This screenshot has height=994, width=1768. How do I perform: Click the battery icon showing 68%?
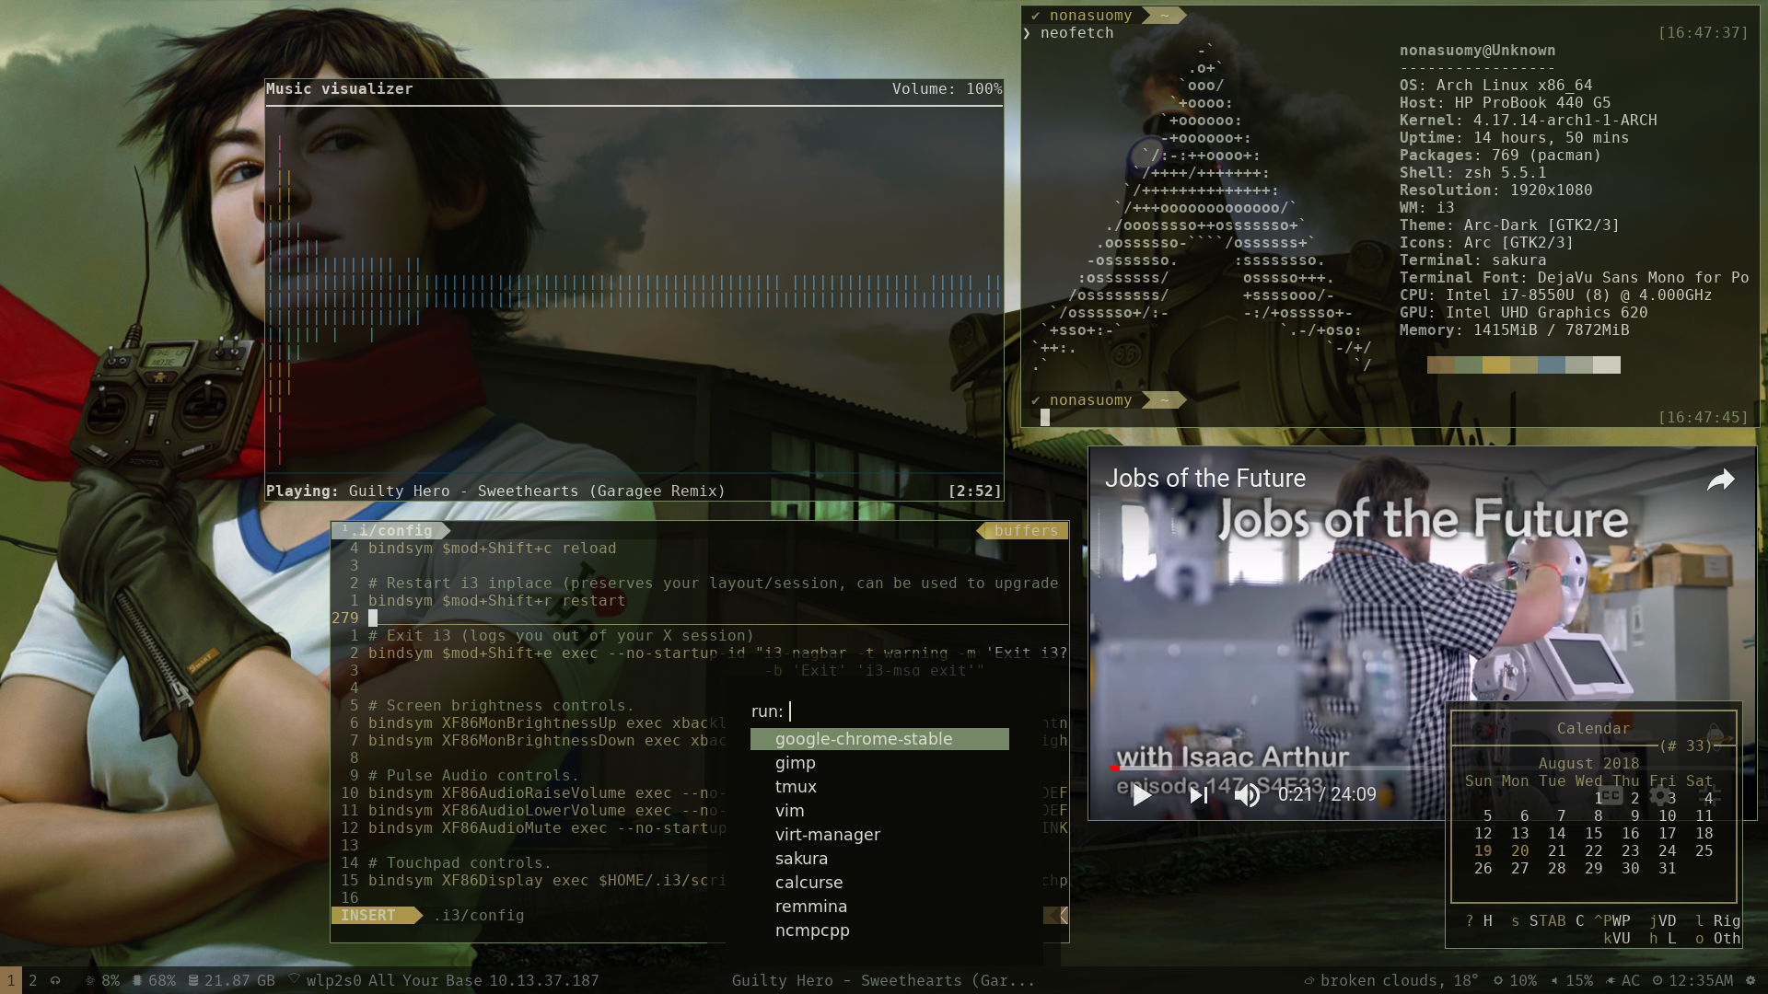tap(137, 980)
